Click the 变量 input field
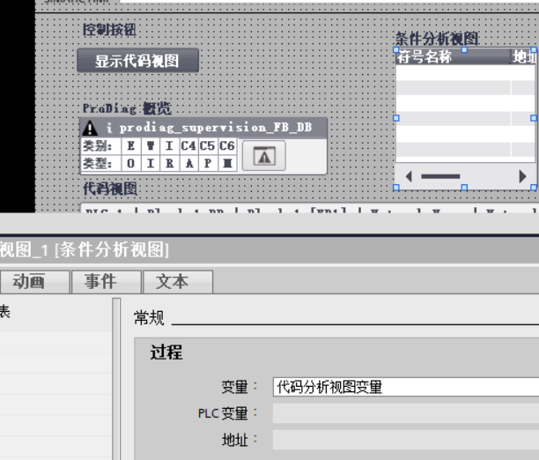Viewport: 539px width, 460px height. (x=406, y=387)
